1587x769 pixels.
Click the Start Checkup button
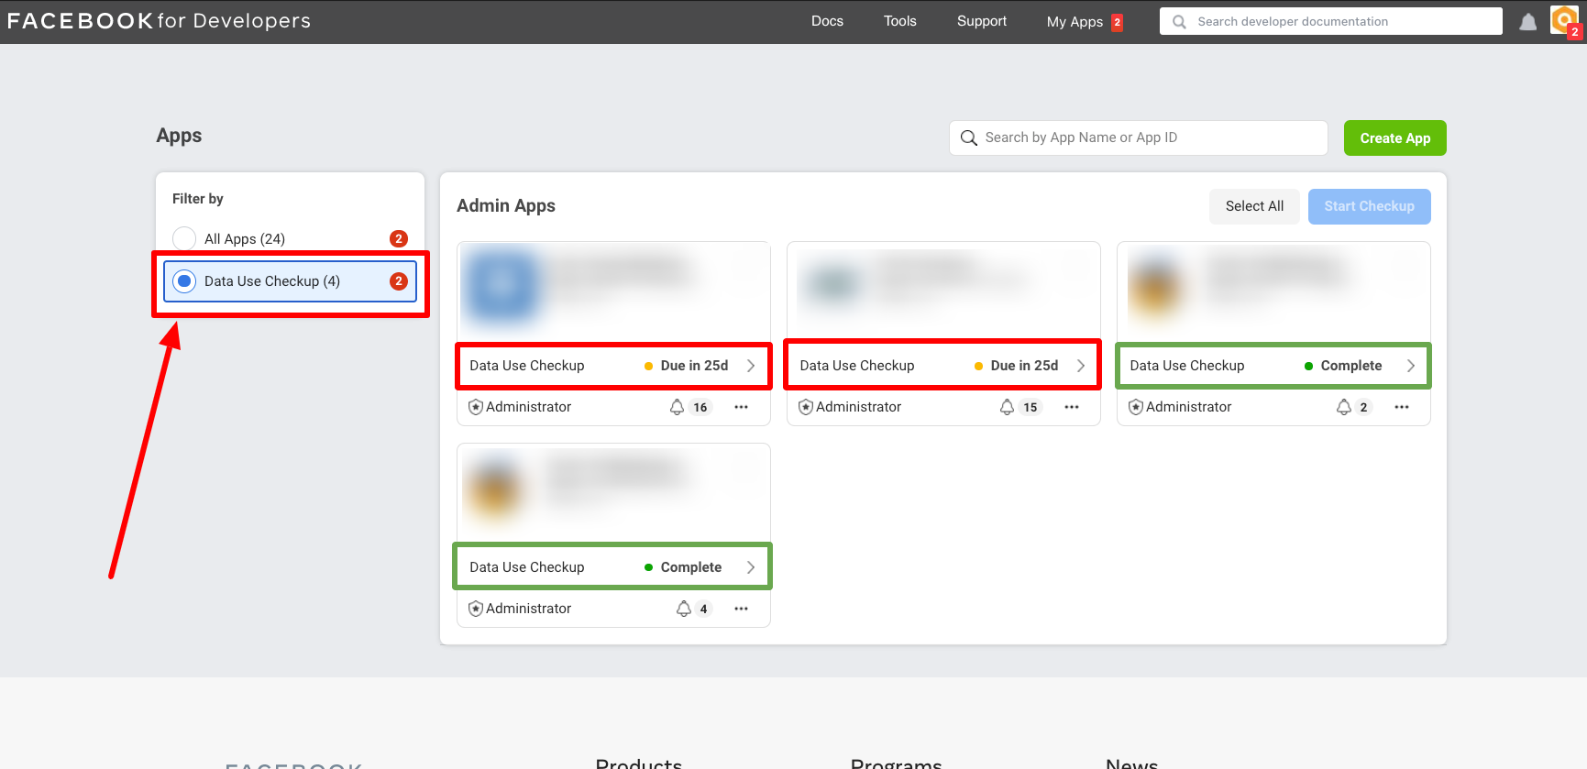click(x=1370, y=206)
